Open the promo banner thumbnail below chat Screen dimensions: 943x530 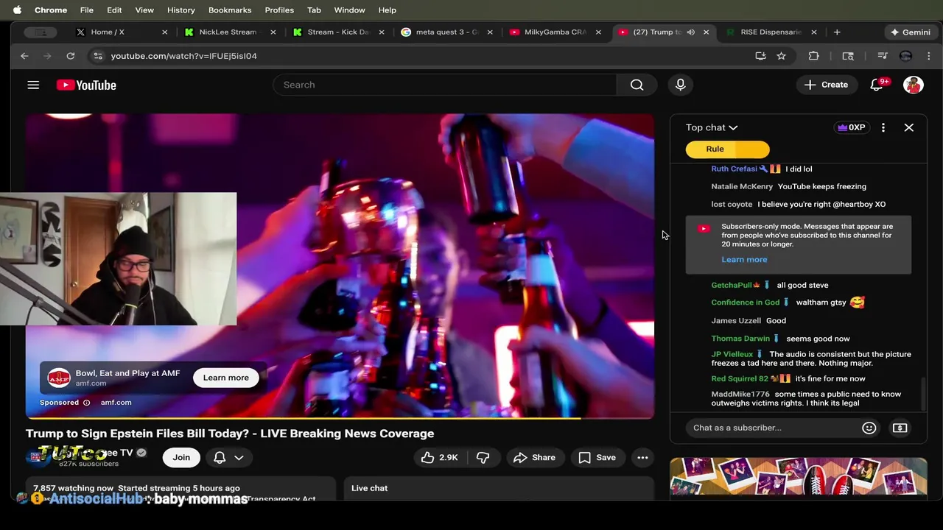[798, 478]
